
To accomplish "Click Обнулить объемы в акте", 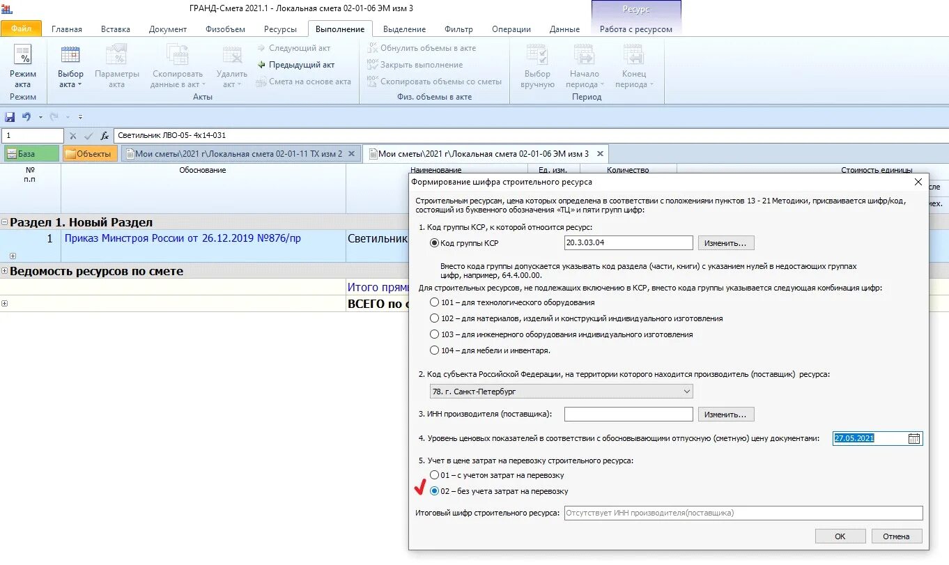I will [x=422, y=48].
